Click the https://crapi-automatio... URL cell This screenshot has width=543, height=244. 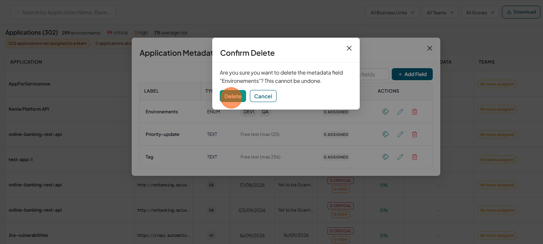[x=164, y=235]
